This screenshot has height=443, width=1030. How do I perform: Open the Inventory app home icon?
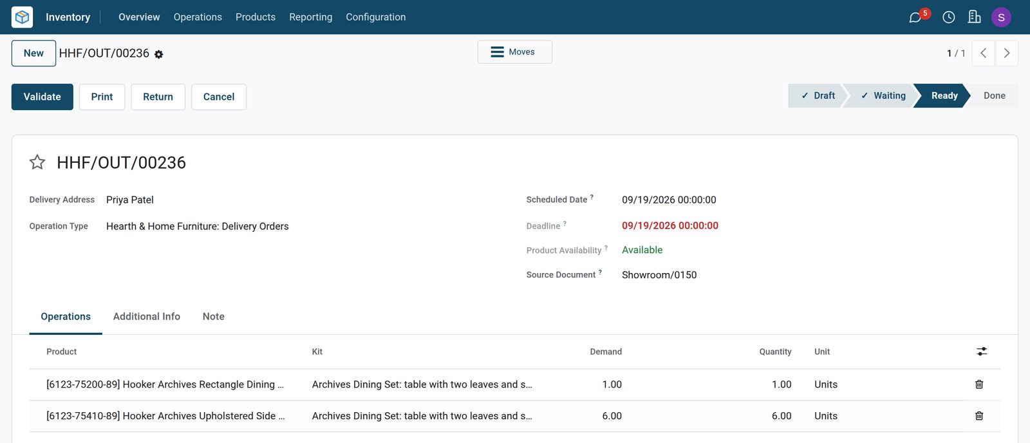coord(22,17)
